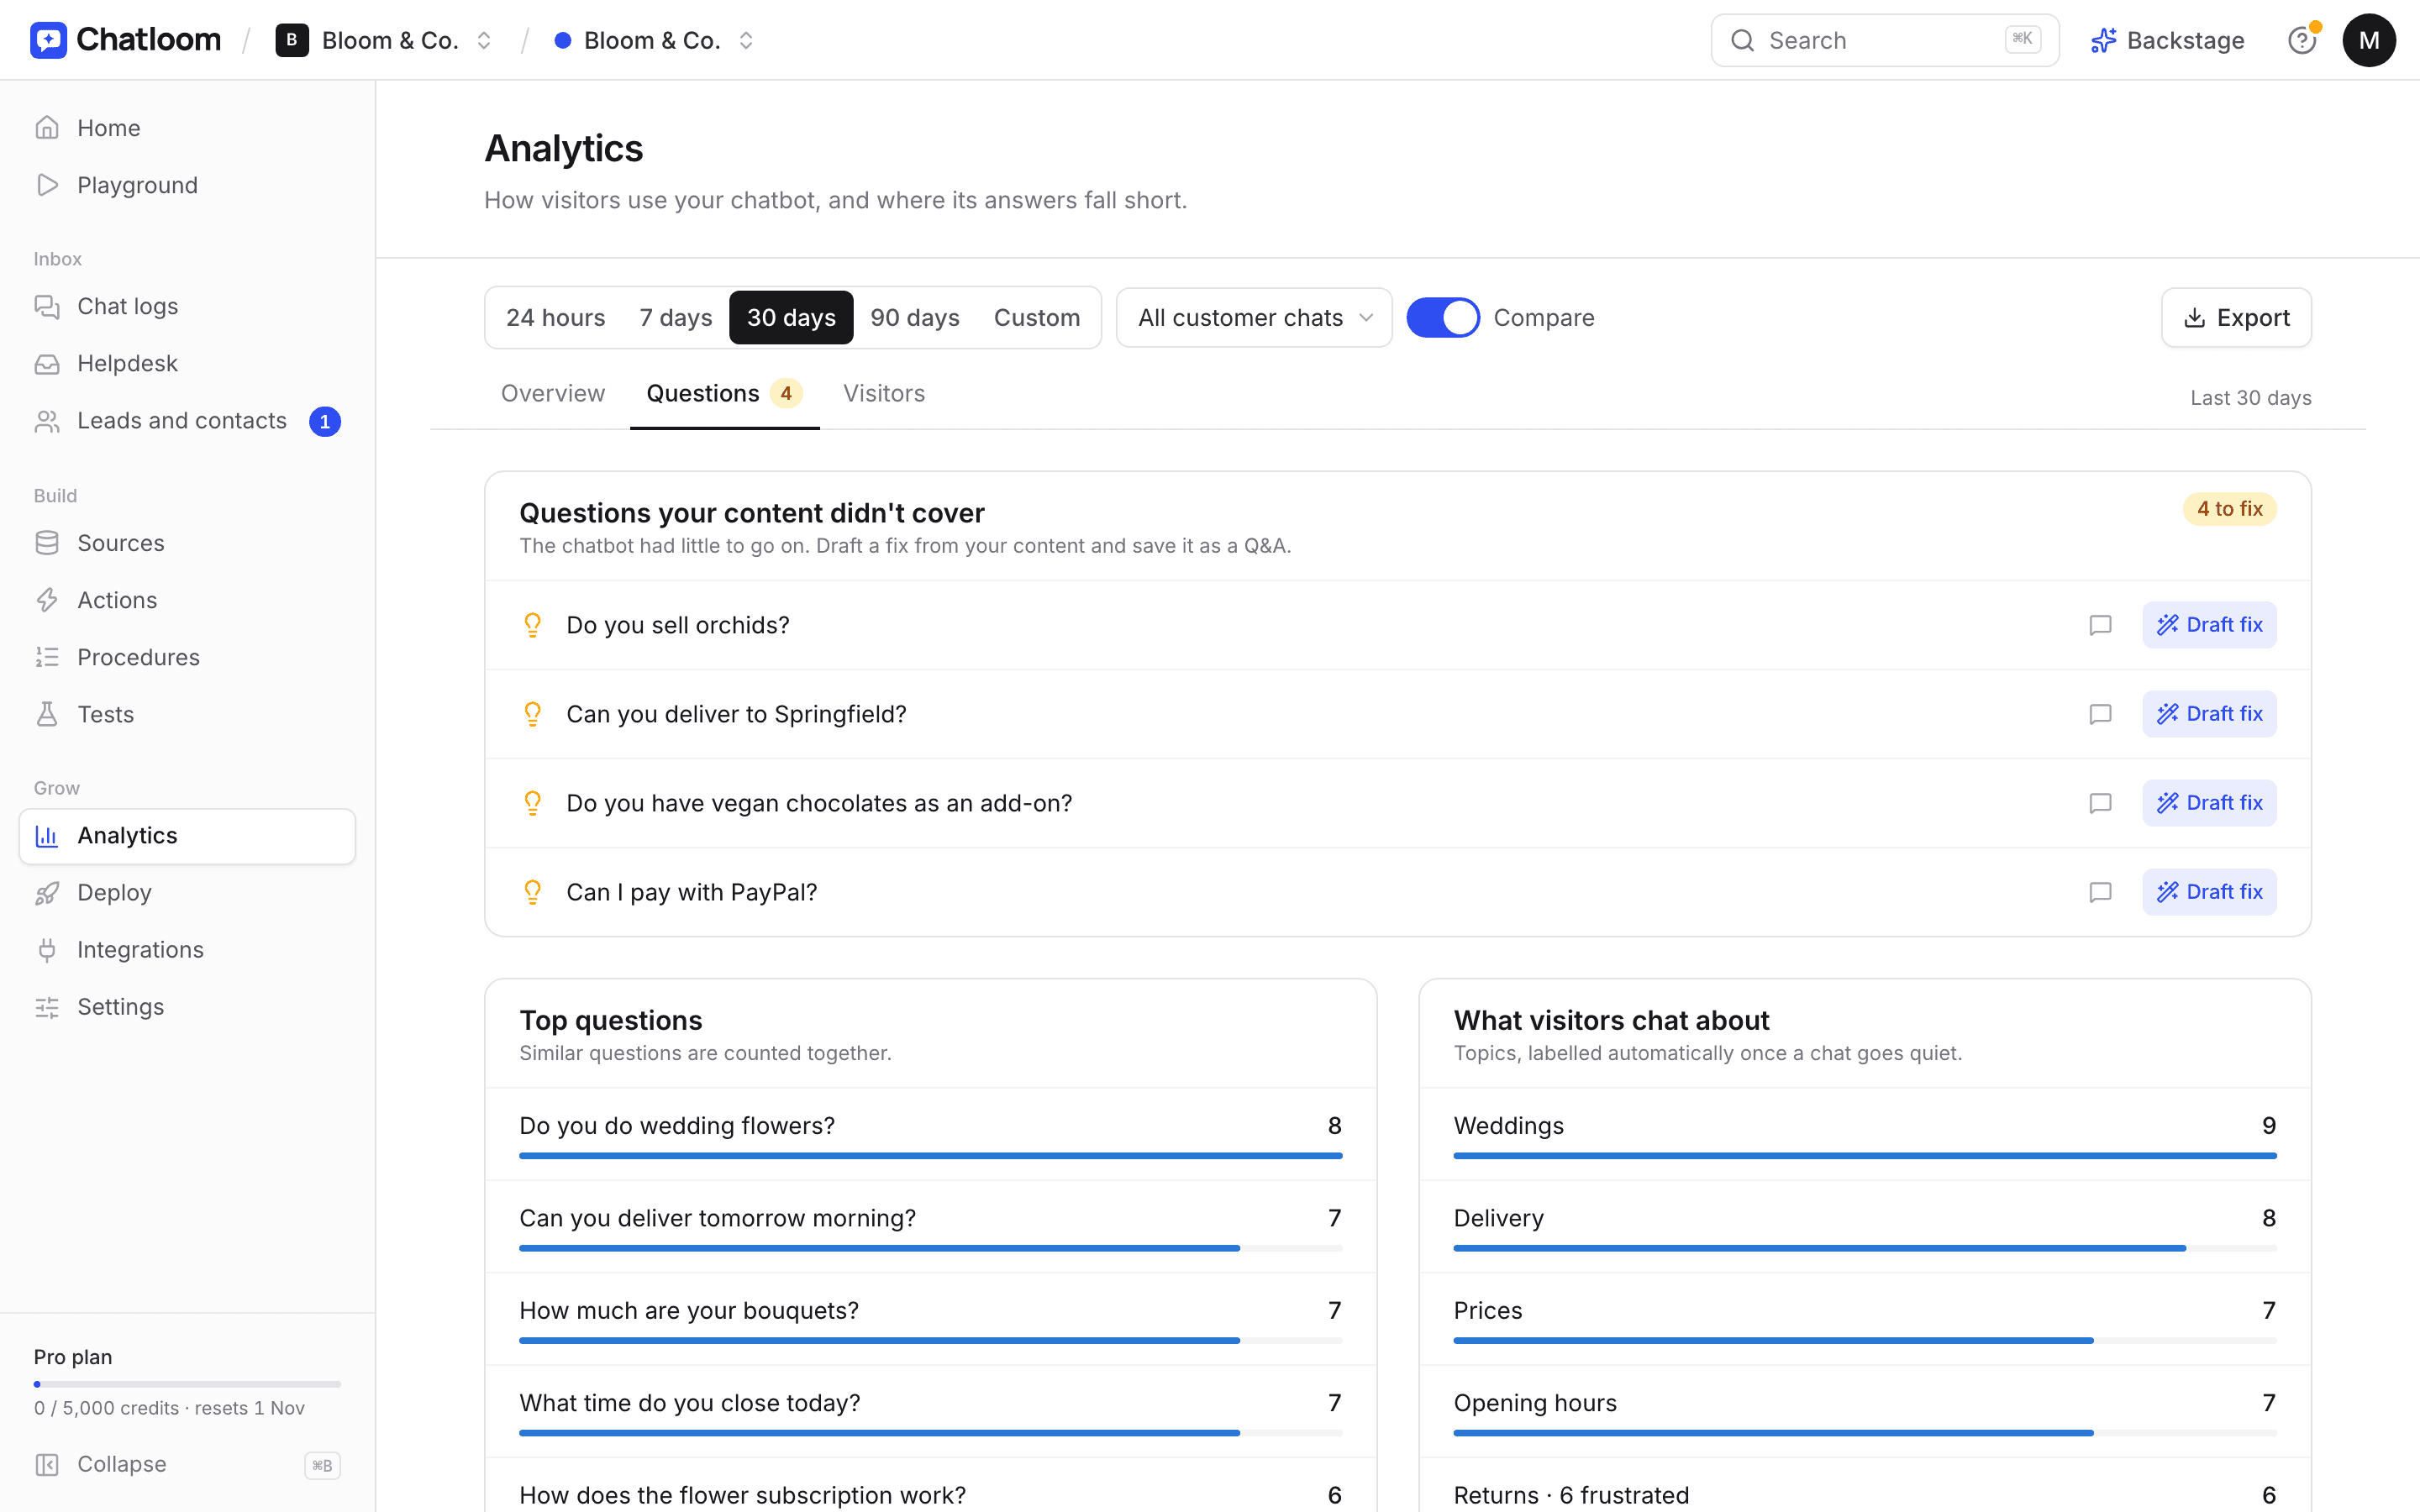The width and height of the screenshot is (2420, 1512).
Task: Open Home from the sidebar
Action: (x=187, y=128)
